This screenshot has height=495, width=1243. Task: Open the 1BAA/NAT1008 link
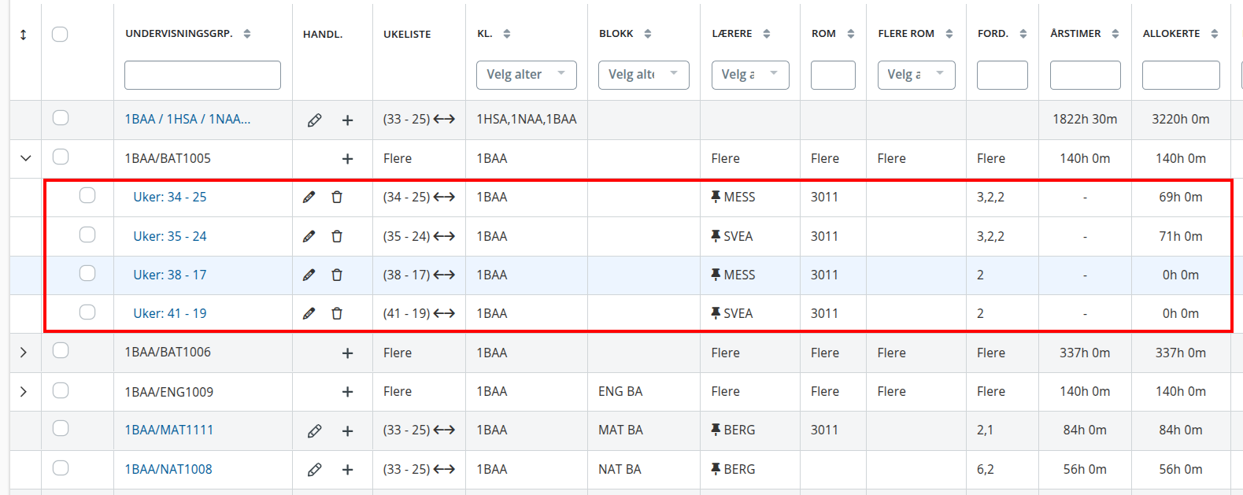[168, 469]
